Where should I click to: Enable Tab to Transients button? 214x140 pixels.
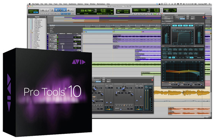[x=55, y=14]
